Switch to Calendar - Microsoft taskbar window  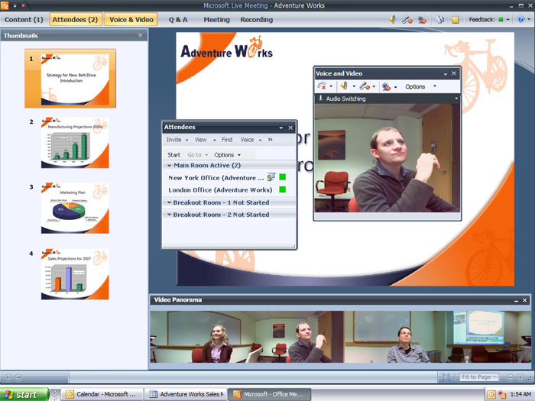coord(102,395)
